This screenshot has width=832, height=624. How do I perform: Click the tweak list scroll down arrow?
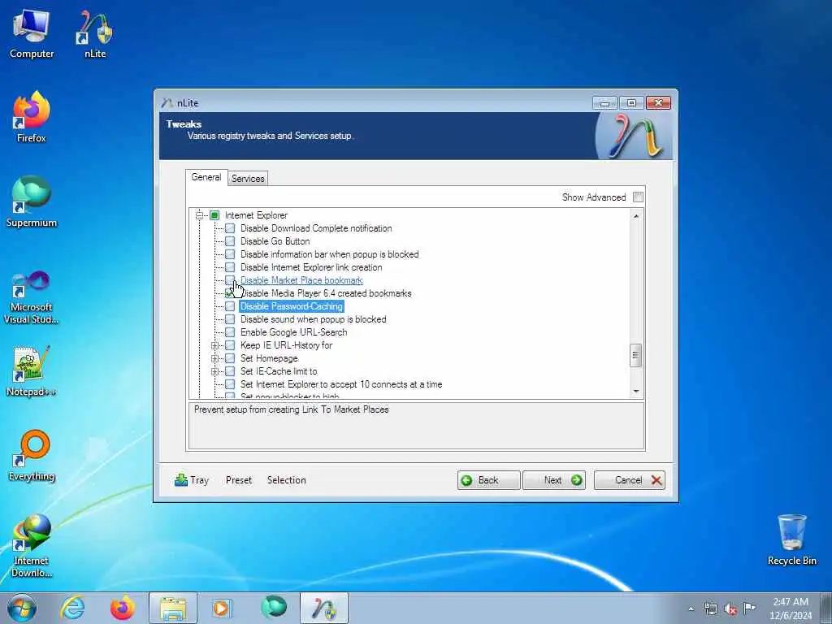[x=635, y=392]
